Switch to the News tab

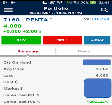(84, 51)
